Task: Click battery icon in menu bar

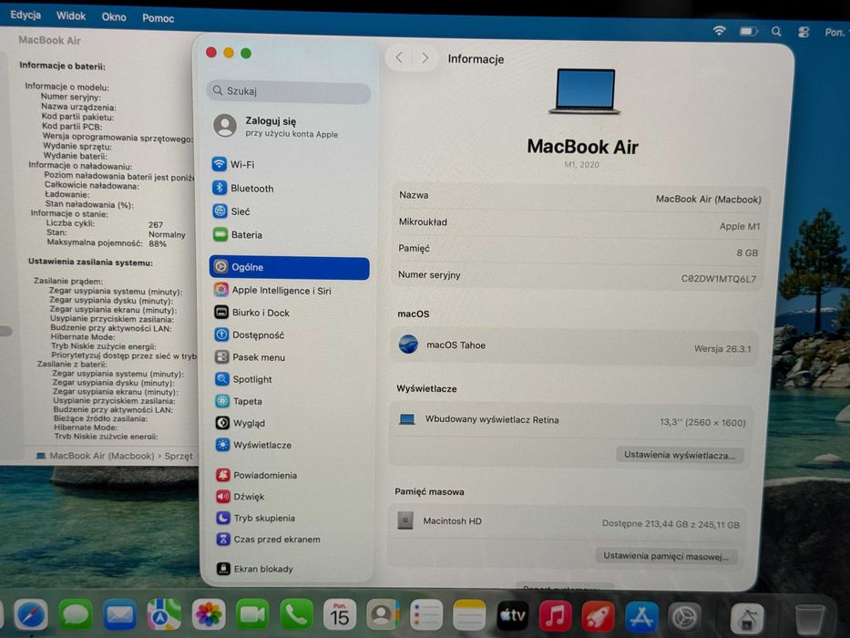Action: coord(749,32)
